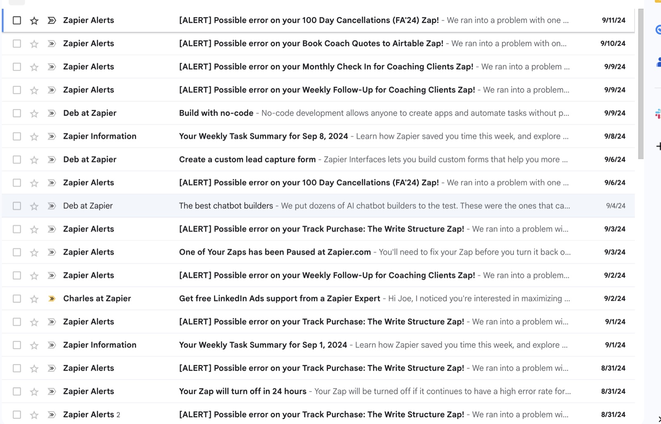The image size is (661, 424).
Task: Star the Sep 8 Weekly Task Summary email
Action: 34,137
